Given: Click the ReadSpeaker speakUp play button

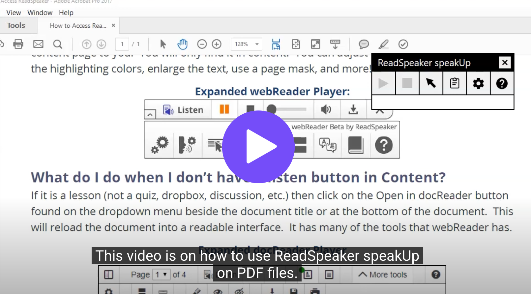Looking at the screenshot, I should 383,83.
